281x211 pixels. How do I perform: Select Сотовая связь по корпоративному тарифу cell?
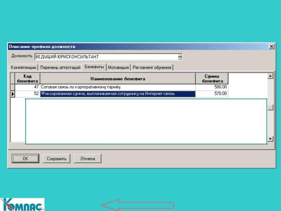[x=118, y=87]
